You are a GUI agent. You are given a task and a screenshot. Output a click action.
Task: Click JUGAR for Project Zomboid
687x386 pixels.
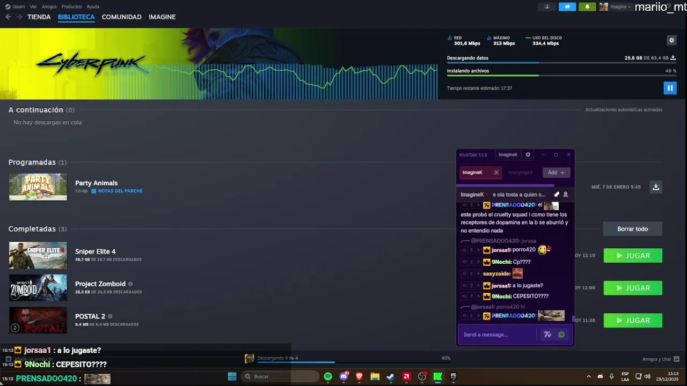tap(633, 288)
